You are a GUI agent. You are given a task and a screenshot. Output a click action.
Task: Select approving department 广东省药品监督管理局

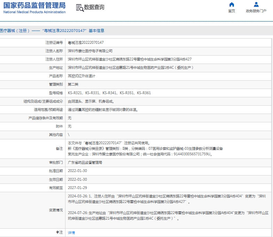click(x=85, y=163)
